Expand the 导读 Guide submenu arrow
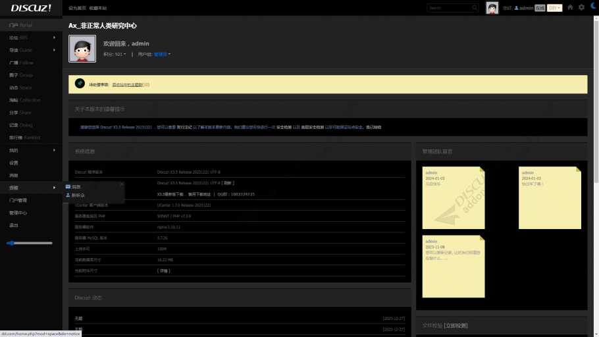 [54, 50]
